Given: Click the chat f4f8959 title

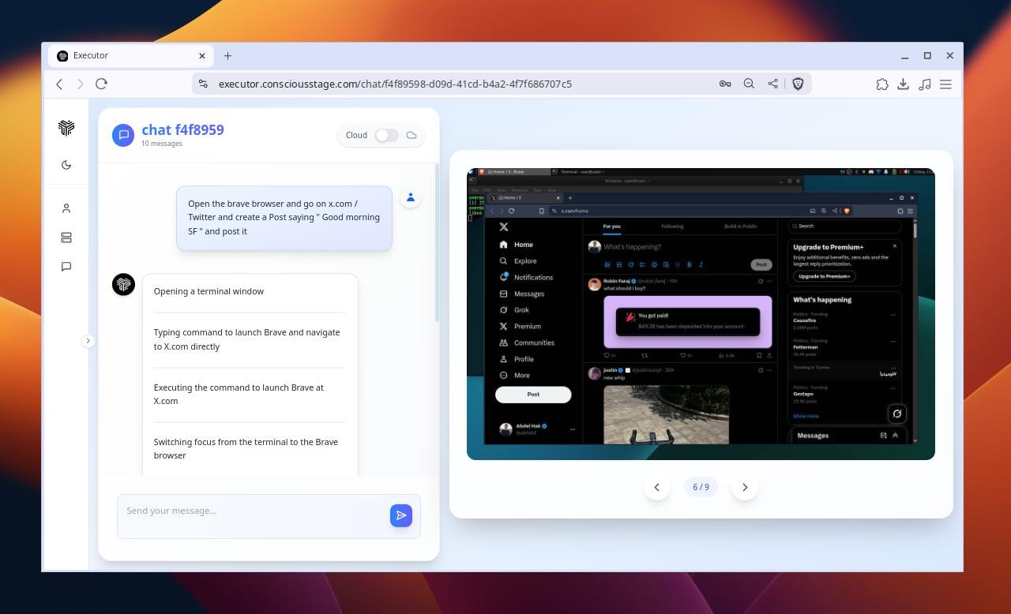Looking at the screenshot, I should click(x=182, y=129).
